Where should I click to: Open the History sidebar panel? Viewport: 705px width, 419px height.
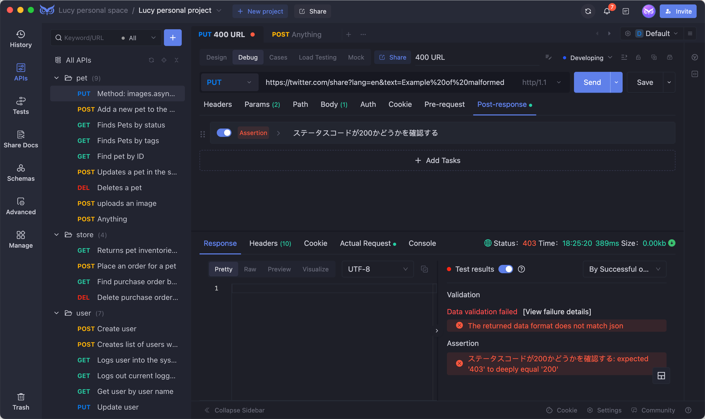point(21,39)
